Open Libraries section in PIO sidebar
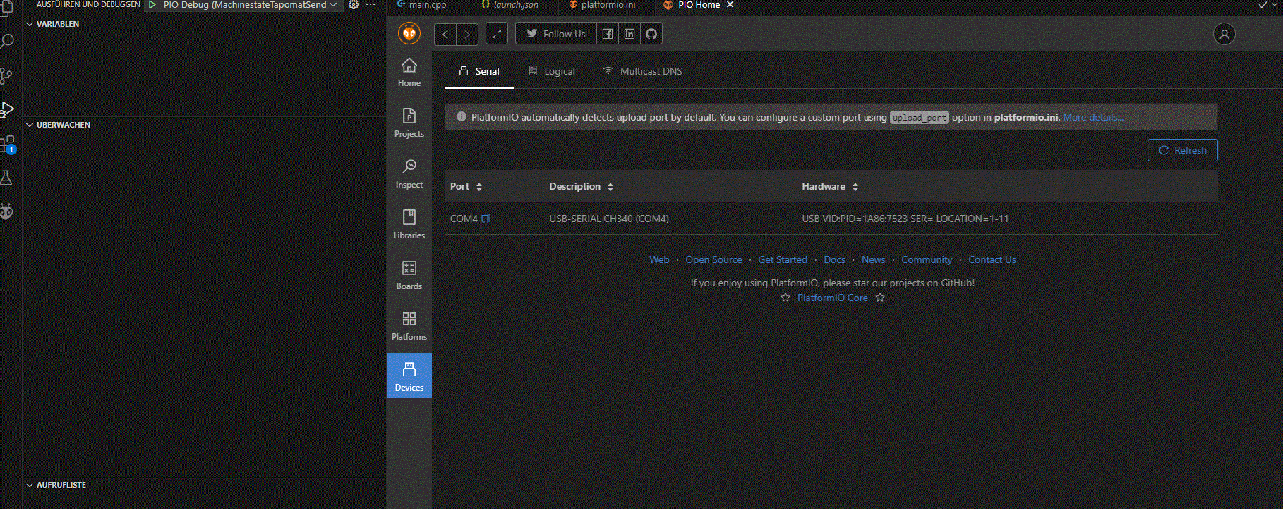 tap(409, 224)
